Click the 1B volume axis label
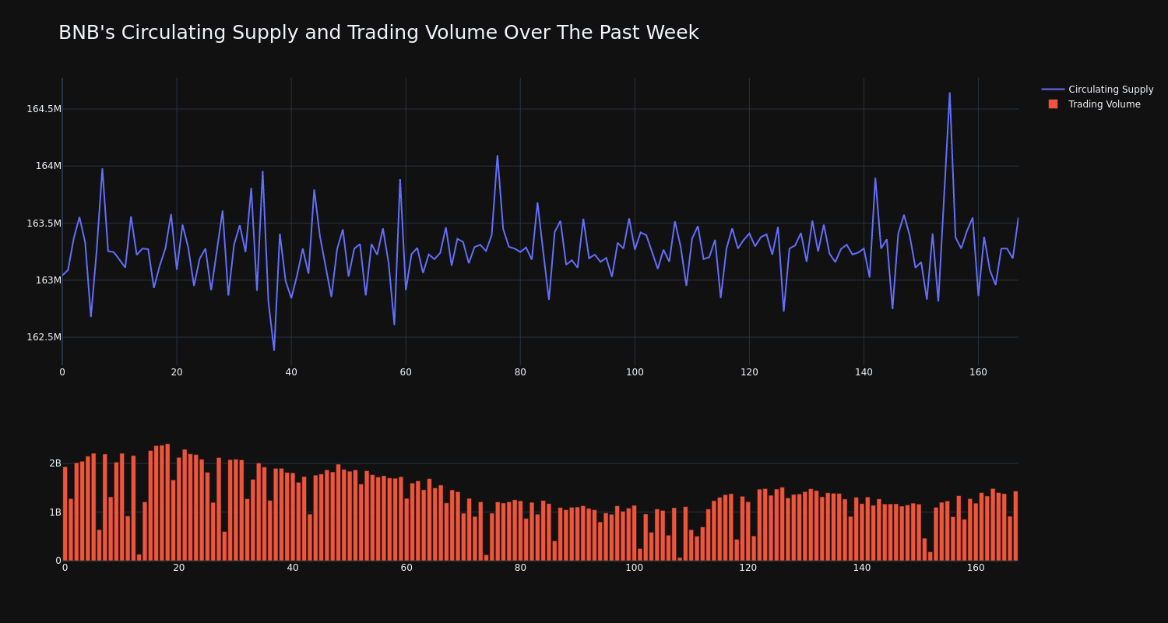 point(55,512)
